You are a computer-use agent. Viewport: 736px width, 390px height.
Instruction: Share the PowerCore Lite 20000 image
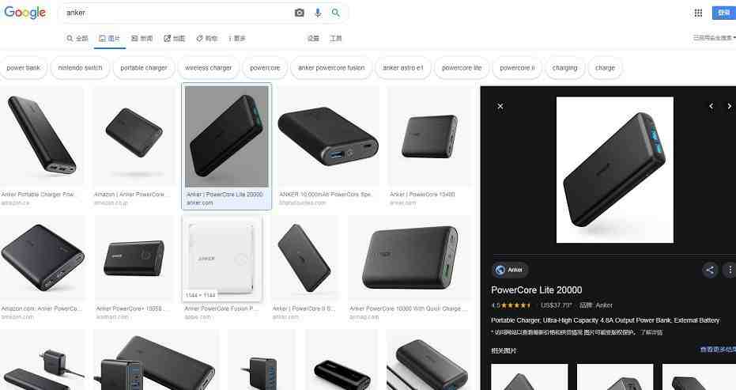click(x=710, y=270)
